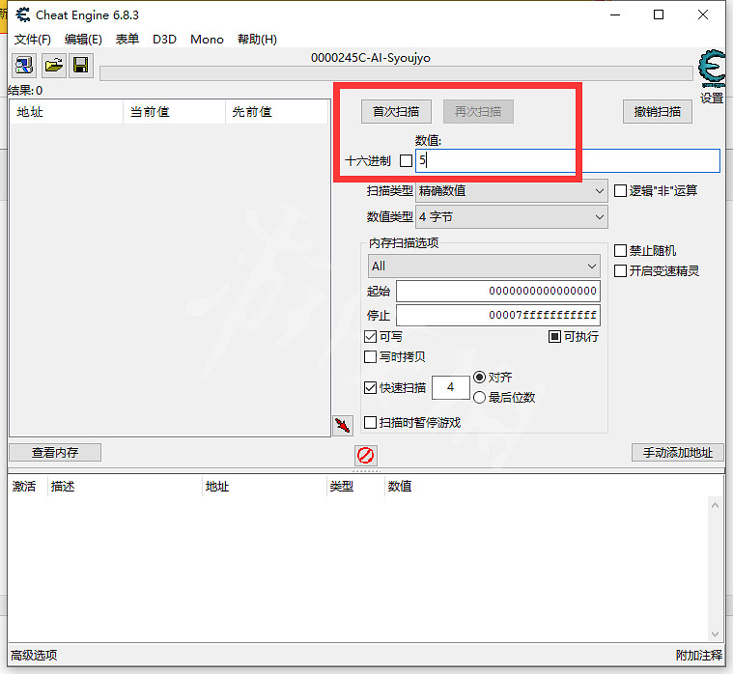Open the Mono menu
The height and width of the screenshot is (674, 733).
click(207, 40)
